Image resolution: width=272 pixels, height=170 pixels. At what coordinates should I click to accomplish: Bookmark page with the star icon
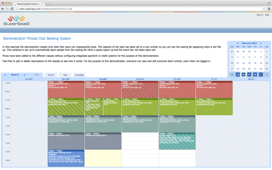tap(264, 9)
